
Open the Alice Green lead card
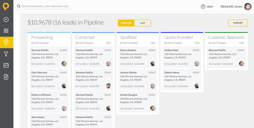pyautogui.click(x=49, y=121)
